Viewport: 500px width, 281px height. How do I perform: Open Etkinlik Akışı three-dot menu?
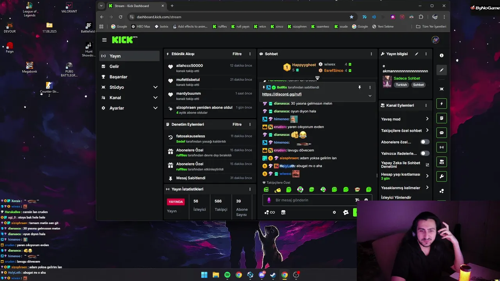tap(250, 54)
